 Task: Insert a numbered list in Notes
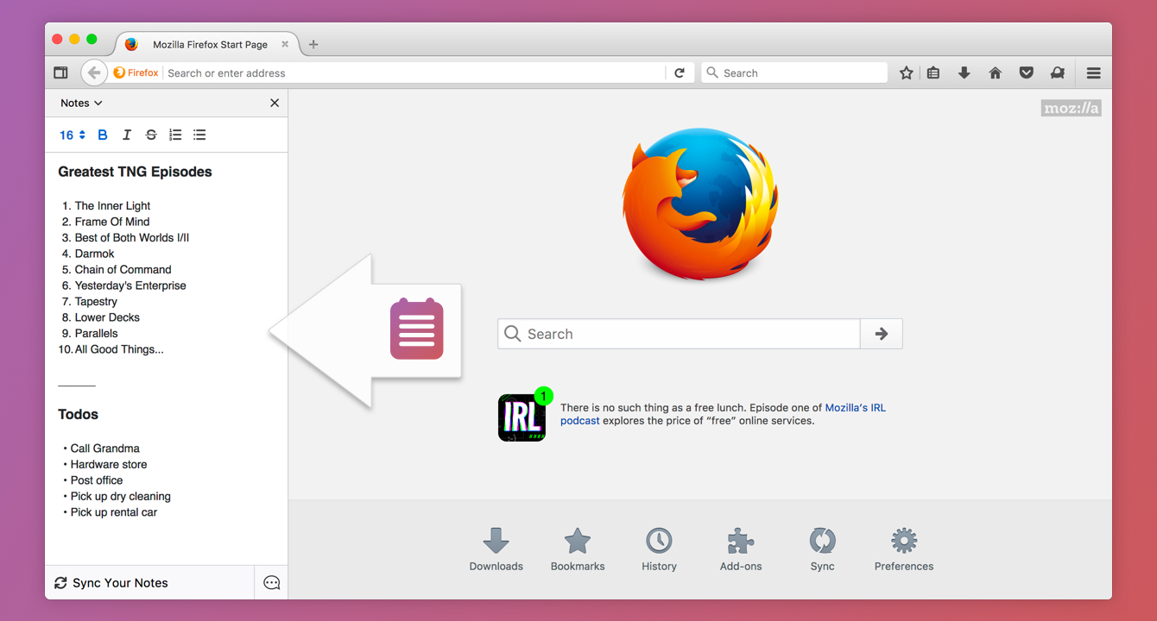175,135
